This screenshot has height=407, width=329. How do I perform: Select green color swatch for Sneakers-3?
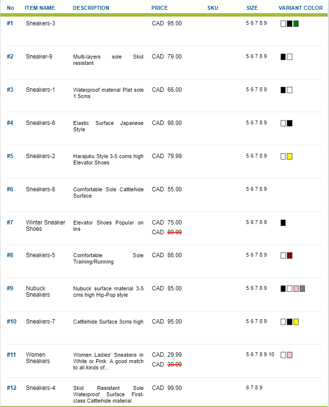tap(296, 23)
